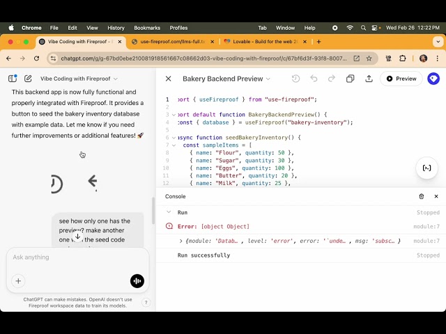Close the Console panel
Screen dimensions: 446x334
pyautogui.click(x=436, y=196)
